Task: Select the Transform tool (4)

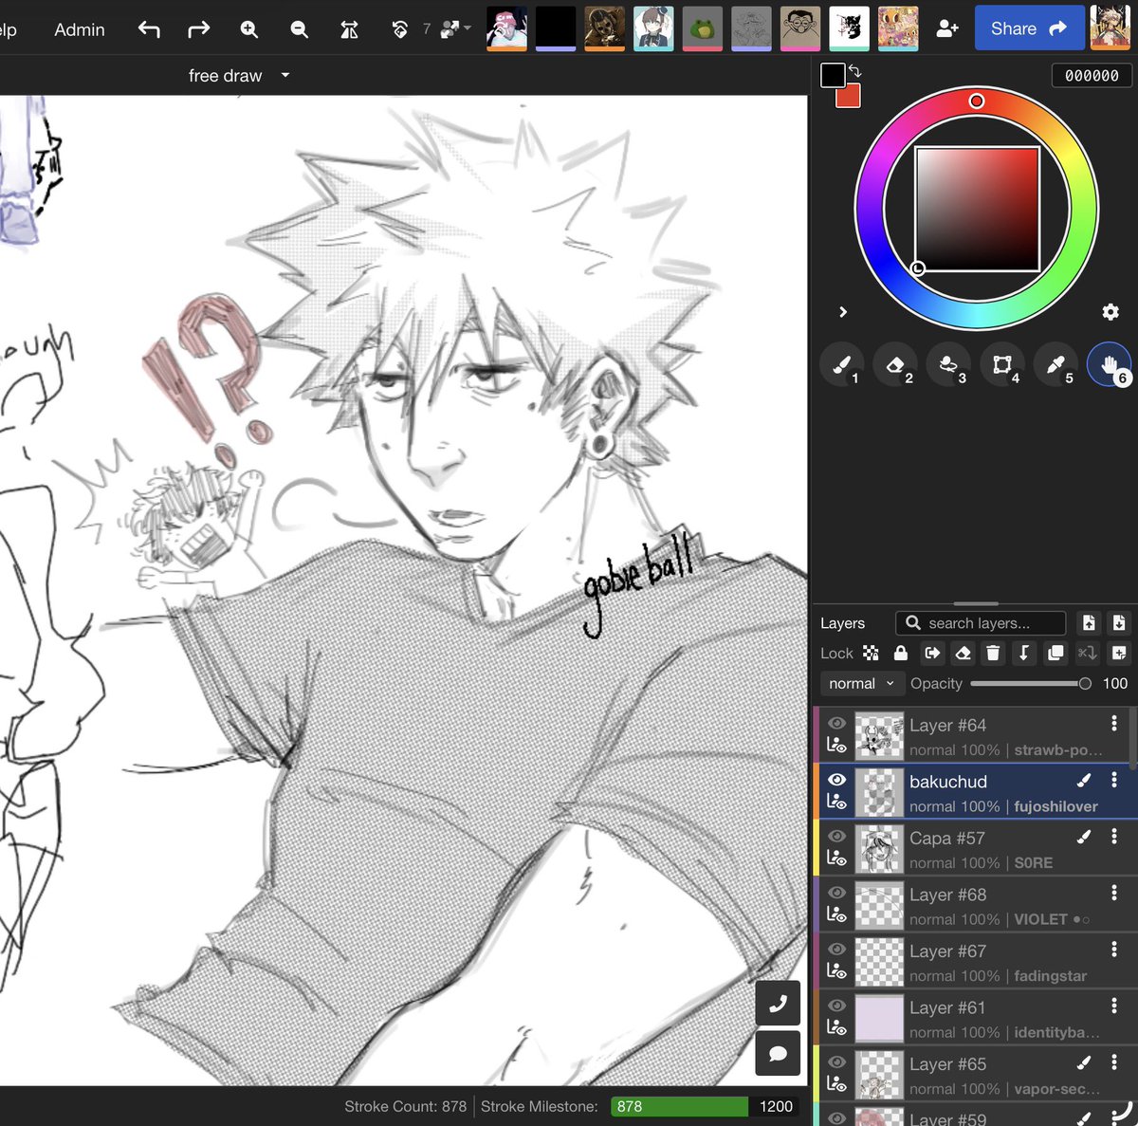Action: [x=1002, y=364]
